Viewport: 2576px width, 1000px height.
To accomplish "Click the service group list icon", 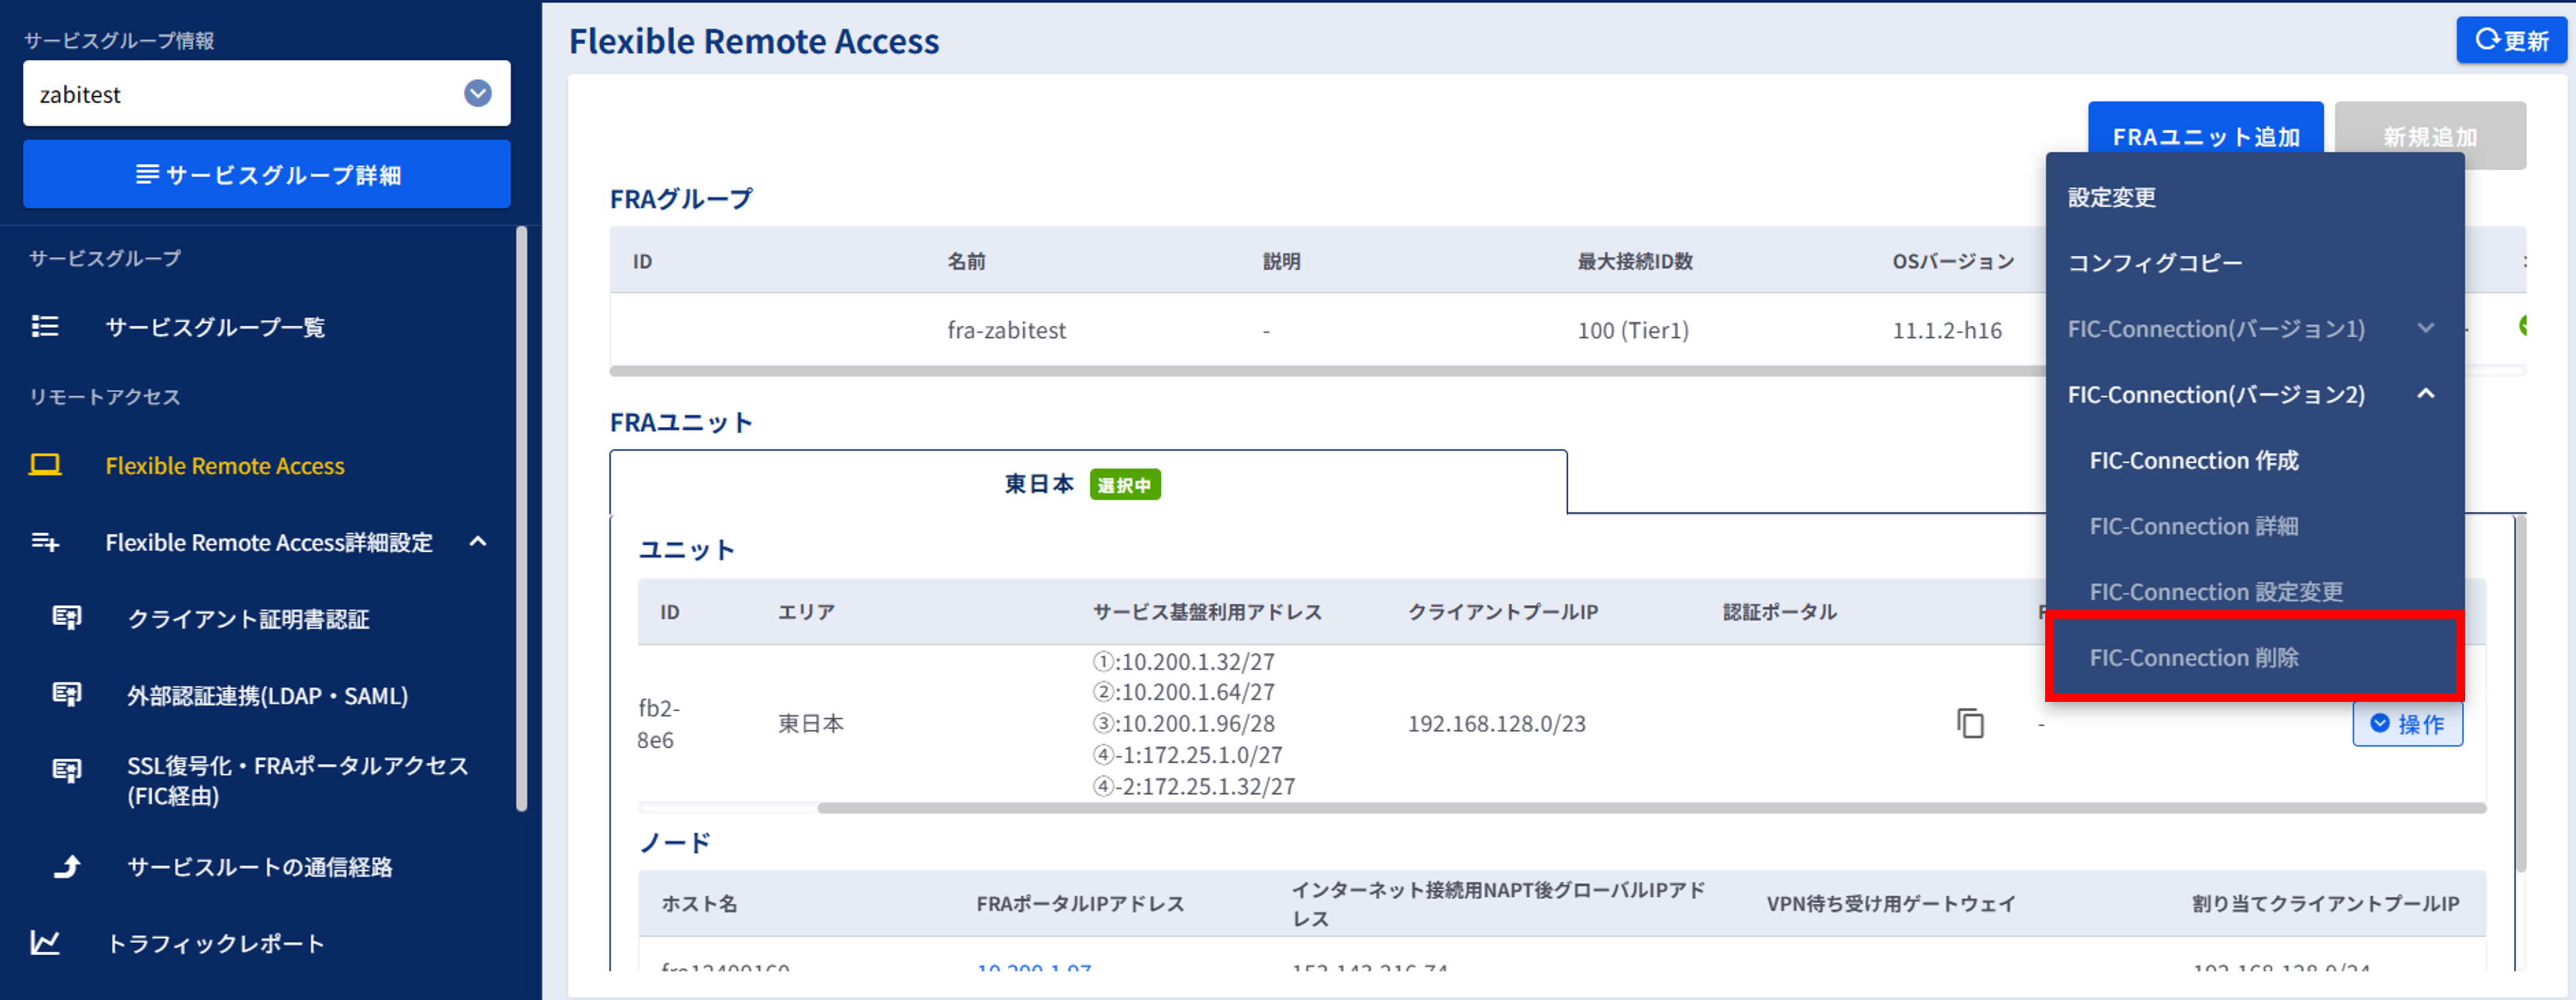I will click(x=45, y=326).
